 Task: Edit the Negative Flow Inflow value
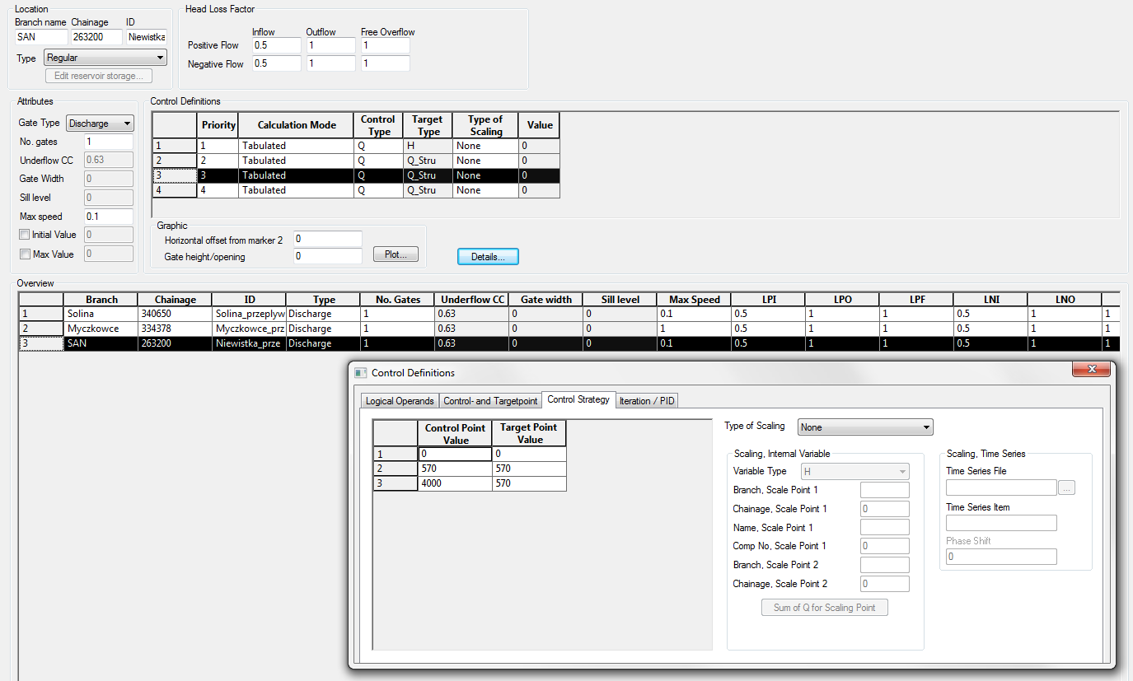point(276,63)
